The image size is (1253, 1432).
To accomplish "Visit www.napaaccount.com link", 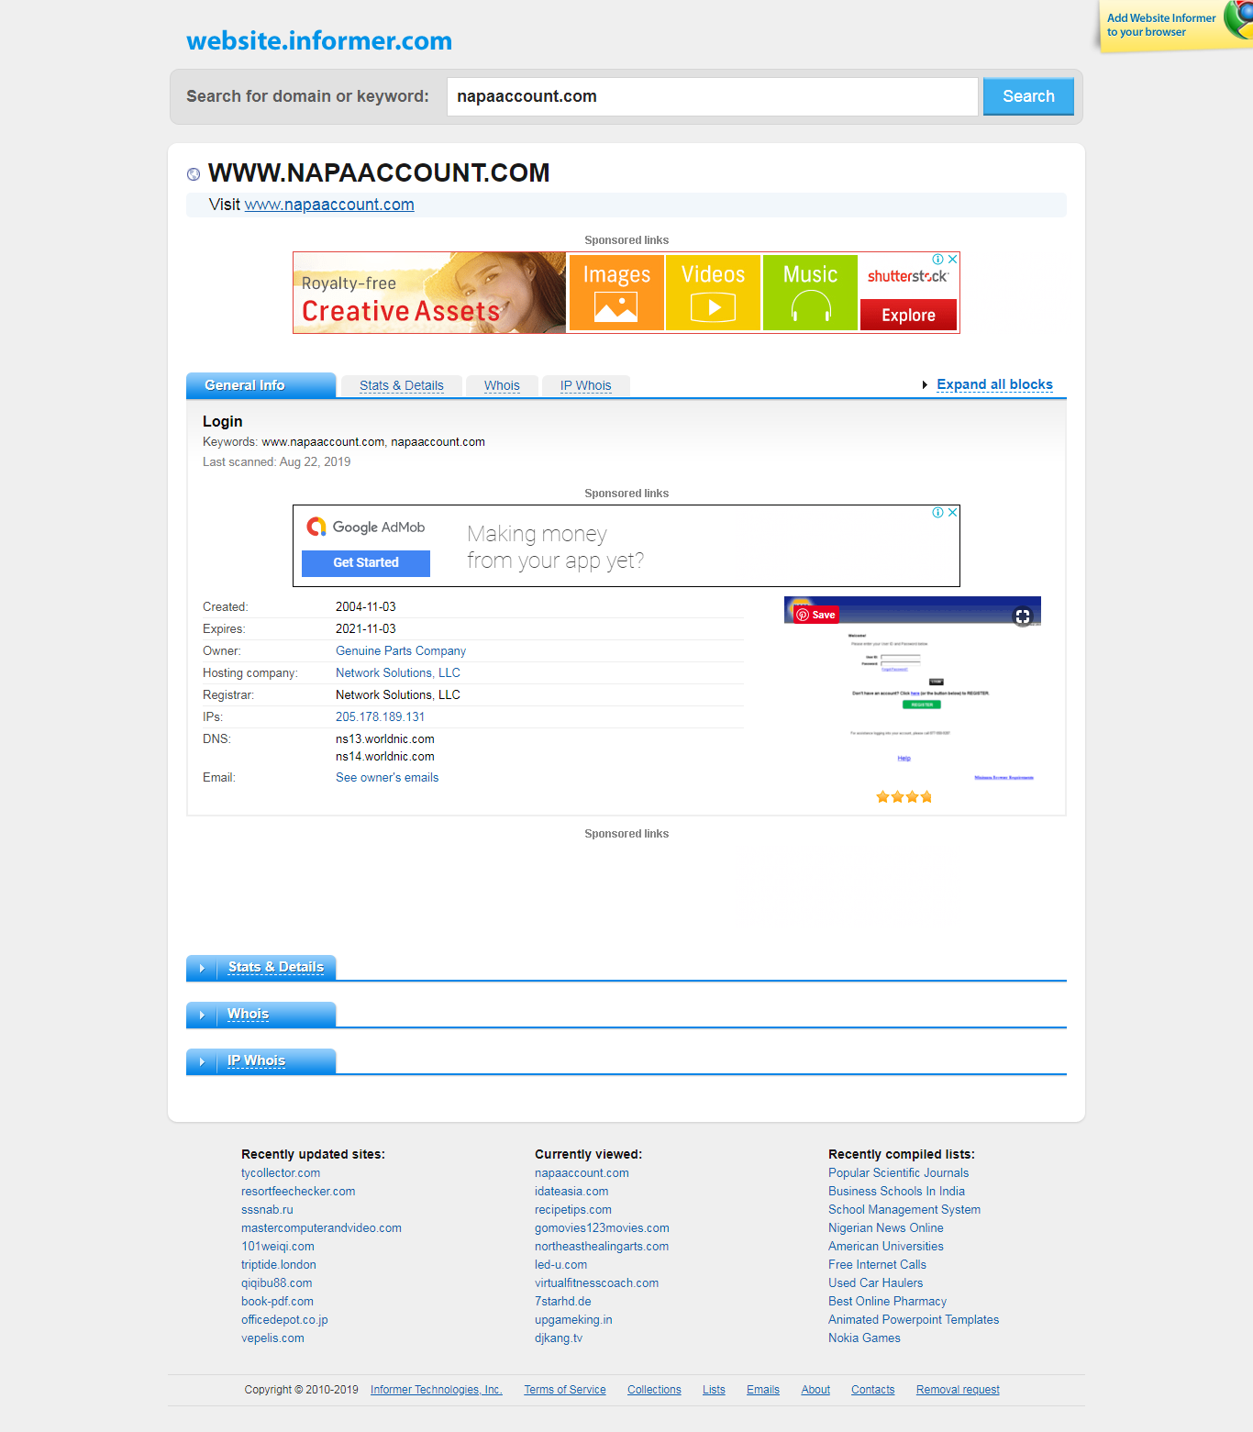I will coord(329,205).
